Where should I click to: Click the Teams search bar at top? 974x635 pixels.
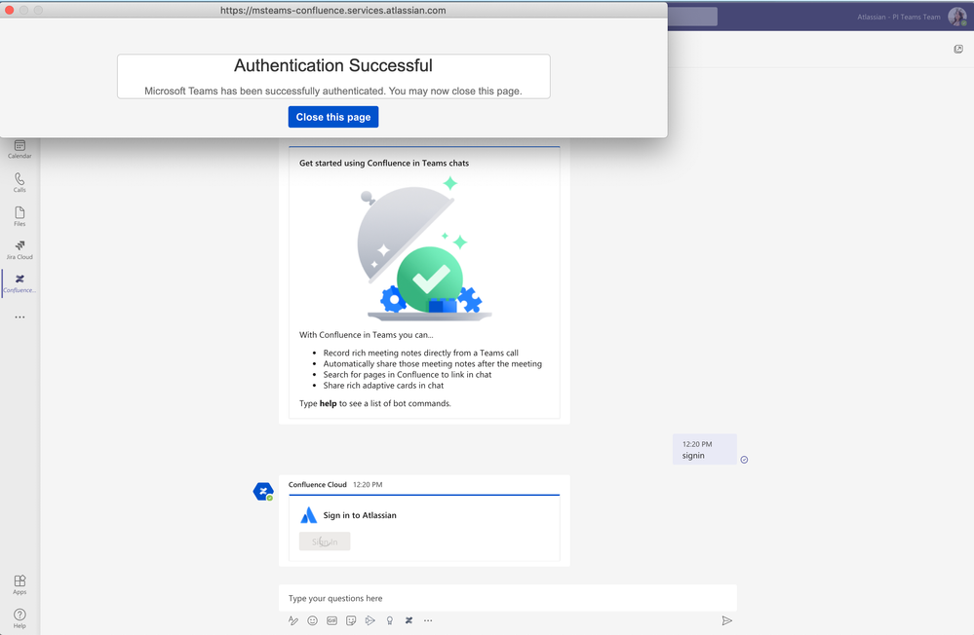(692, 17)
